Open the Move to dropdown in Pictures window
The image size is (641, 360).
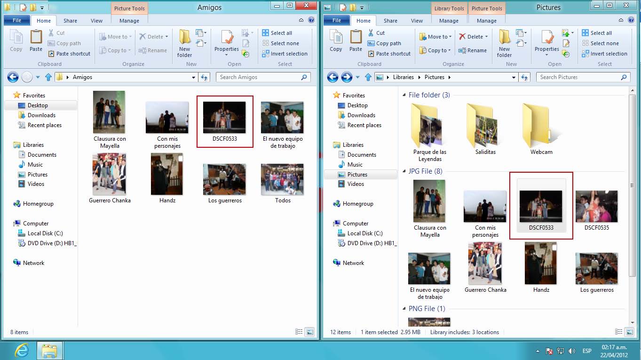pyautogui.click(x=436, y=37)
